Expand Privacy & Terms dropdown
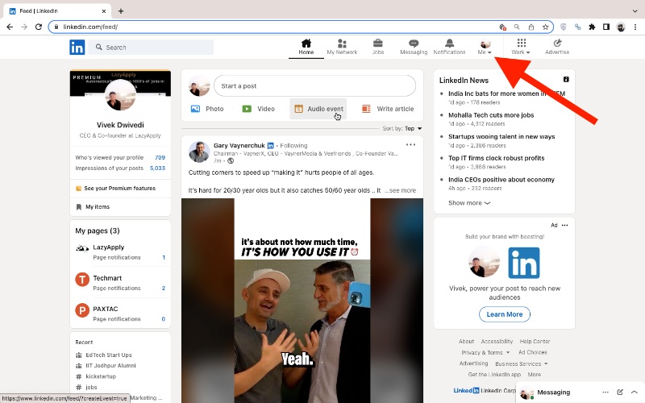This screenshot has height=403, width=645. [485, 352]
